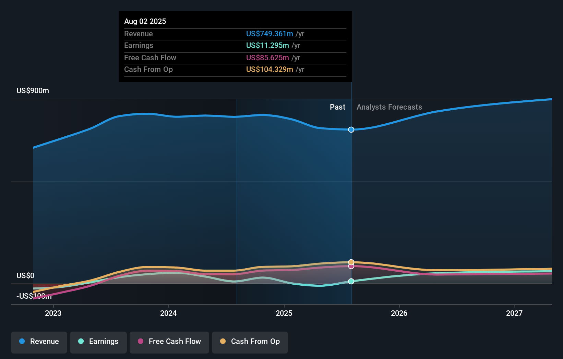Click the Free Cash Flow marker near the divider

(351, 267)
